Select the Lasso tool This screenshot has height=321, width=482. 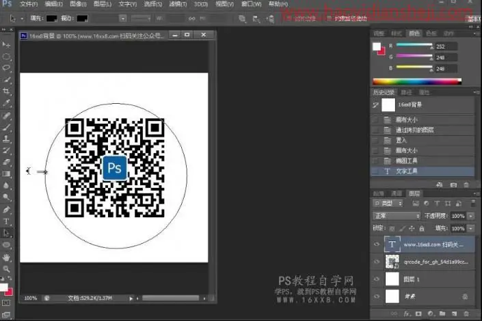click(x=6, y=68)
